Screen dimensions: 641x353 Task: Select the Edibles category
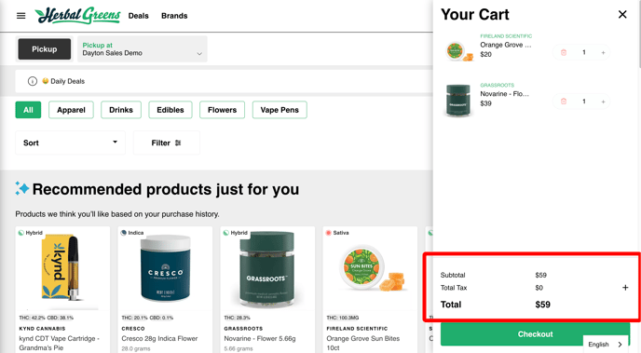click(x=170, y=110)
